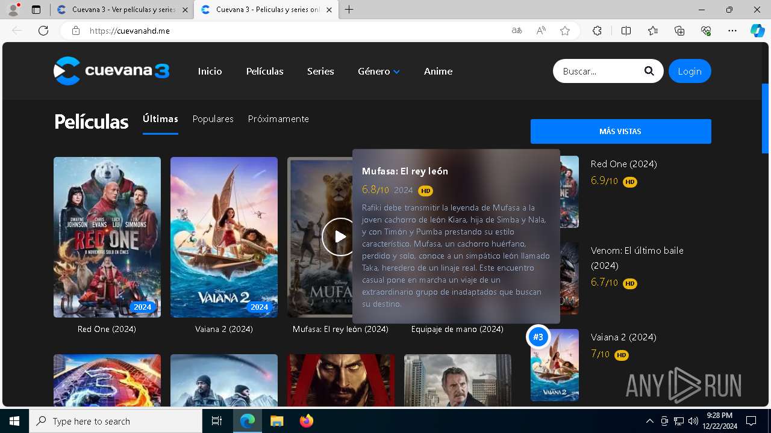The height and width of the screenshot is (433, 771).
Task: Switch to the Populares tab
Action: point(213,119)
